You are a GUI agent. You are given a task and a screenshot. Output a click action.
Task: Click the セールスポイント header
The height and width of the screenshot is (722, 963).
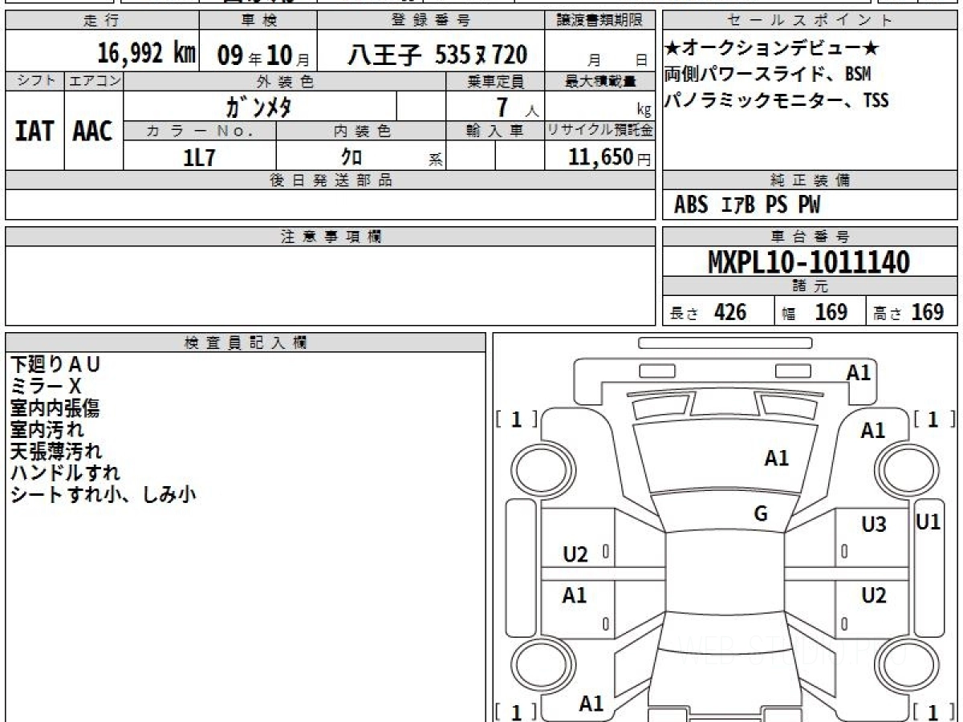pos(811,21)
